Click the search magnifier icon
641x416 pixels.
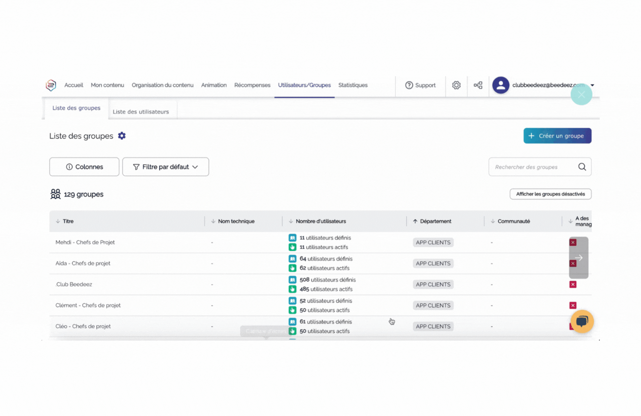[x=582, y=167]
